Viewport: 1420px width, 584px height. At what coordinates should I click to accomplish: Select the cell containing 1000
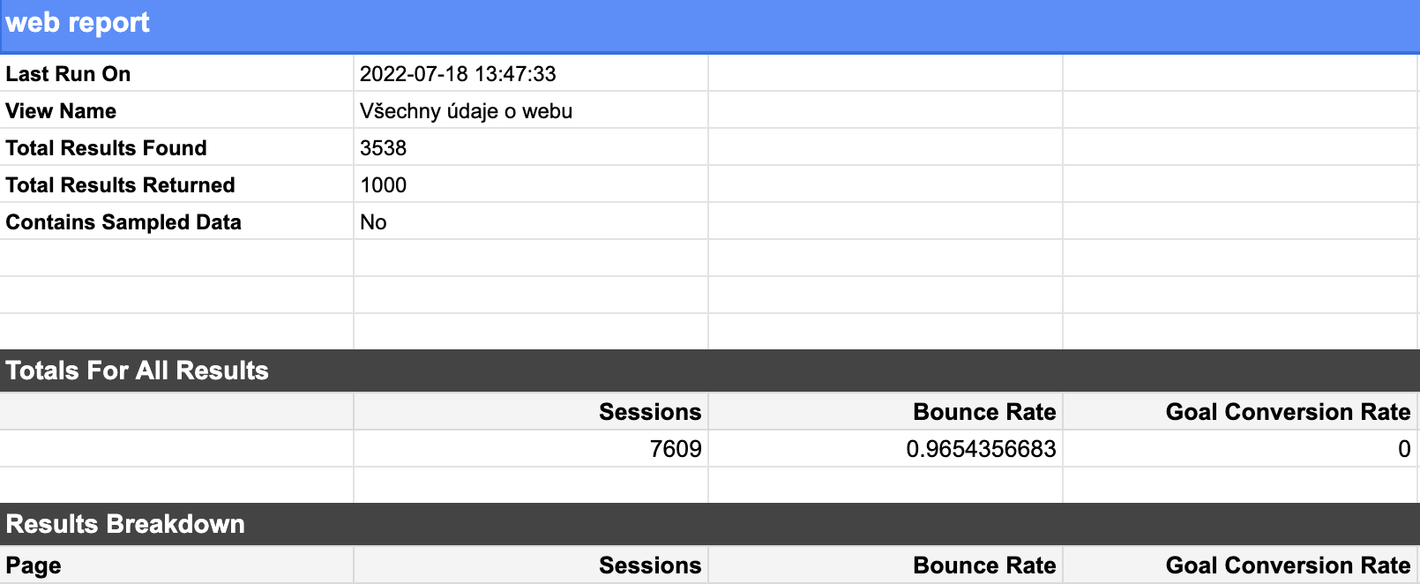click(531, 184)
